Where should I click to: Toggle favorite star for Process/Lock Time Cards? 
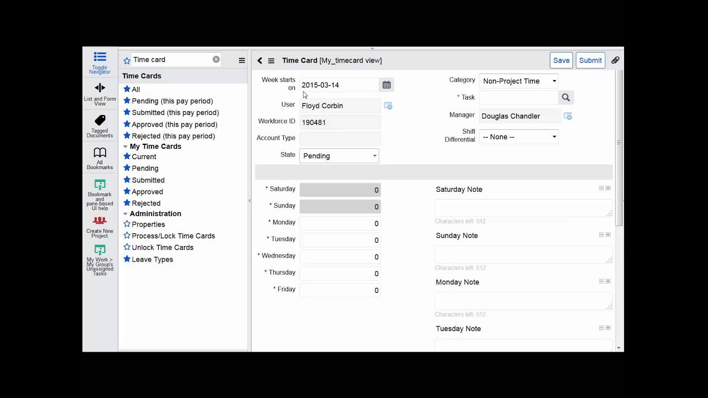click(127, 235)
